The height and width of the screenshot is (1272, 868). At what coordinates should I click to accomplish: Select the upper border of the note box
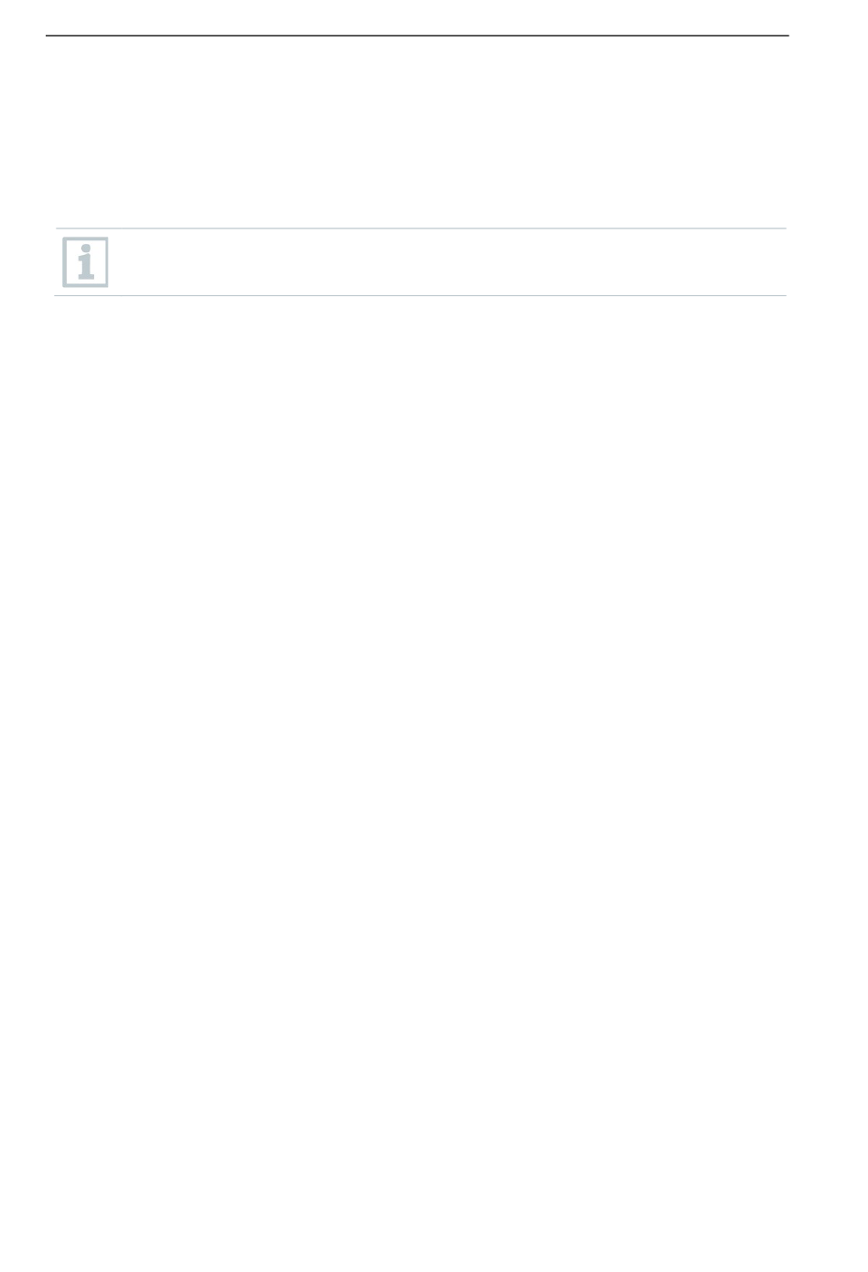point(420,228)
